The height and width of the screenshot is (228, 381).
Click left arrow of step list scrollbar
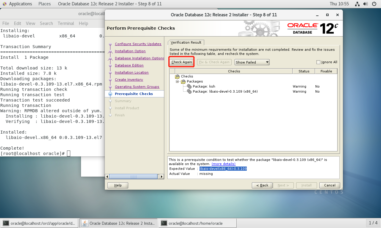[x=107, y=177]
